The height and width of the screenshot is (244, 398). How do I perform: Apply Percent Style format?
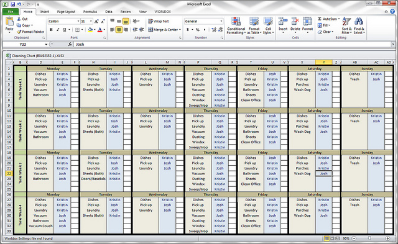tap(198, 30)
